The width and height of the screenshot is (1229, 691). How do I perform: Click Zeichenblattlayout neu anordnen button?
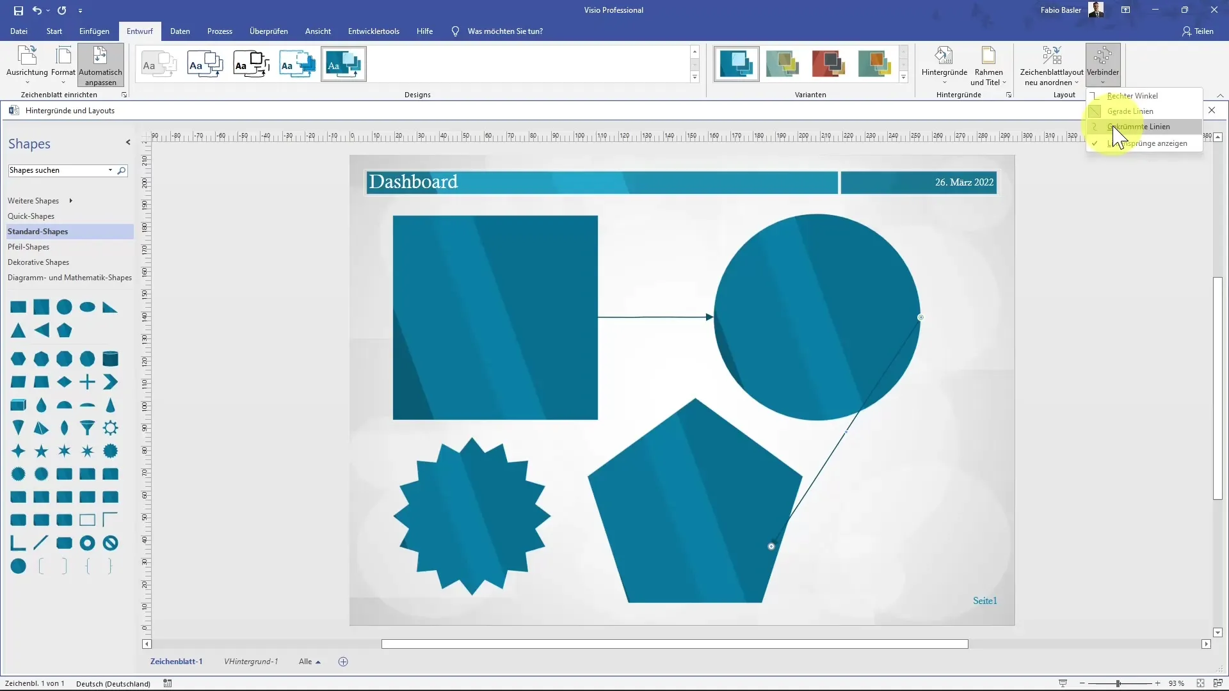1052,65
